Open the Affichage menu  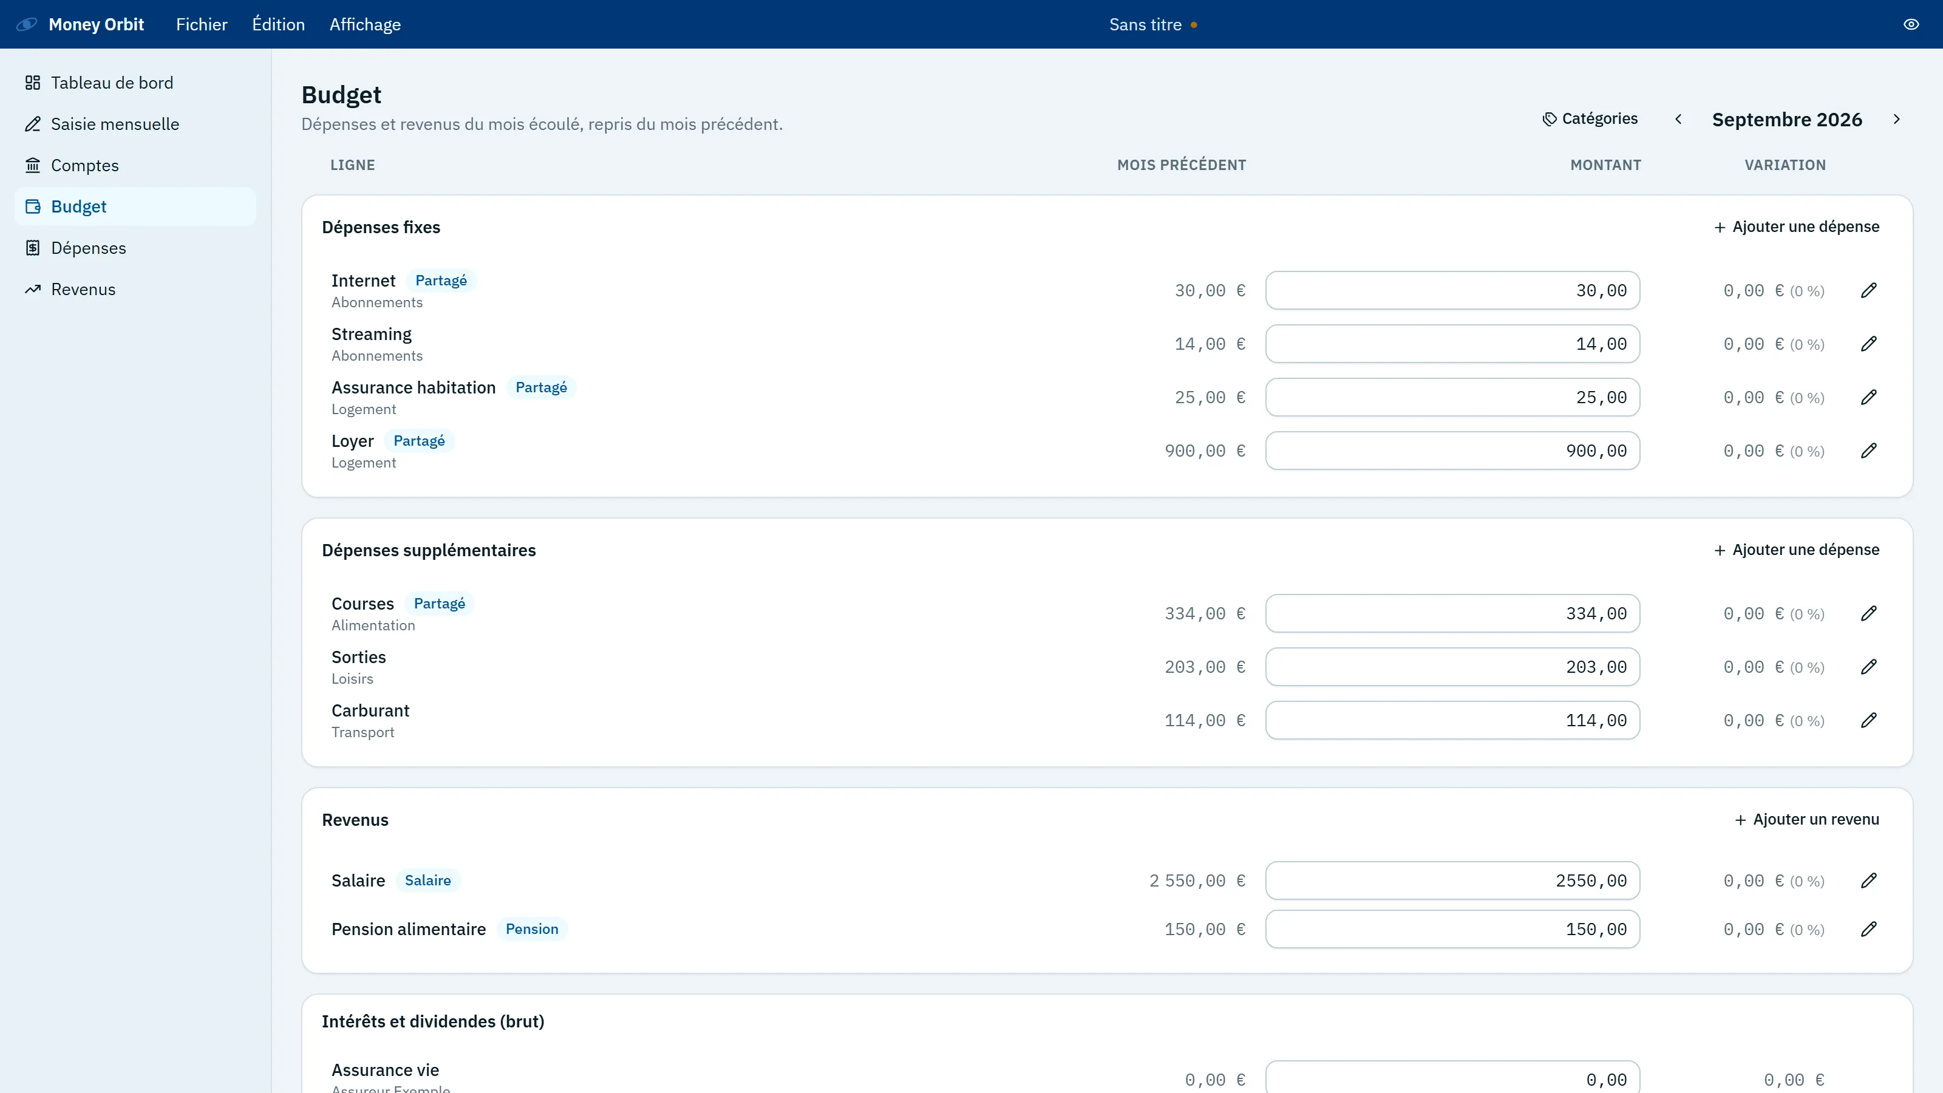click(365, 24)
